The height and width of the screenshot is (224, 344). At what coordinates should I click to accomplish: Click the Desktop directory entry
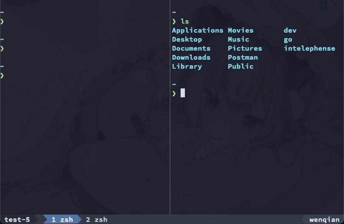(187, 39)
